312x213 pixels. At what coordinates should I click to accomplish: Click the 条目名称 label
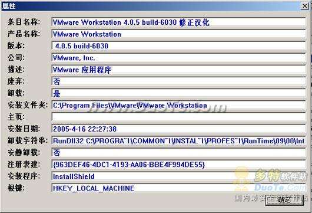[24, 22]
